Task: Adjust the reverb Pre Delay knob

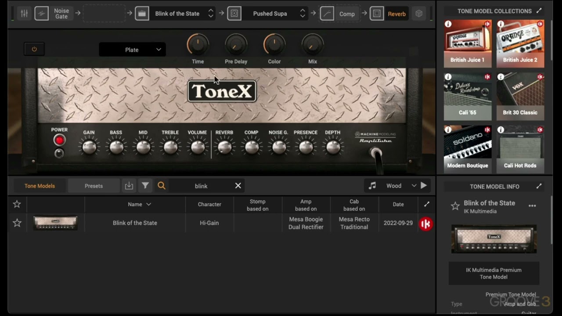Action: [x=236, y=44]
